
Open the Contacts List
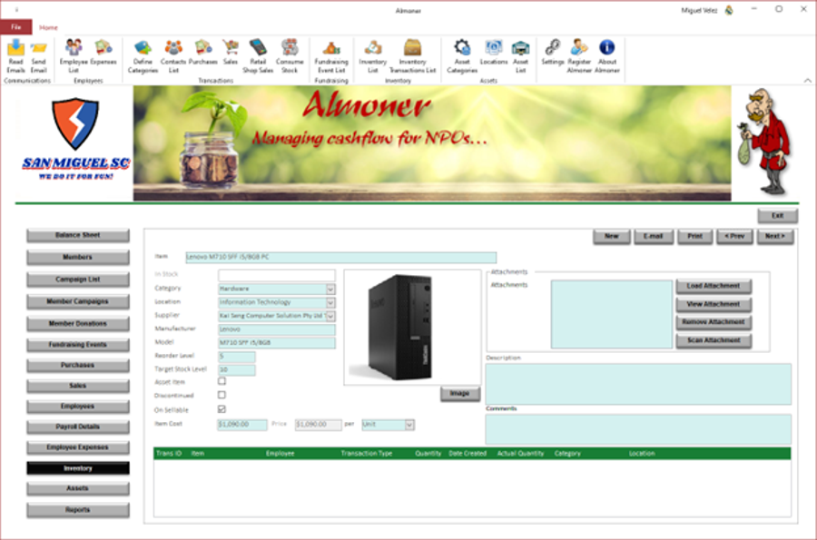[x=173, y=56]
